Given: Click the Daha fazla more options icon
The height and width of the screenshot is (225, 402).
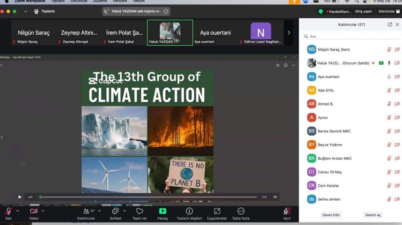Looking at the screenshot, I should click(x=241, y=211).
